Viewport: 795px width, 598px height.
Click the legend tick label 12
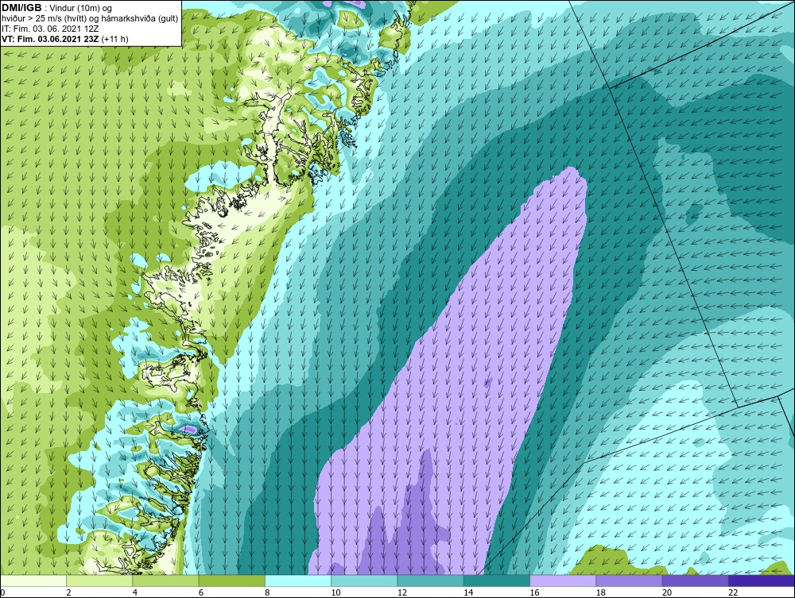tap(402, 592)
